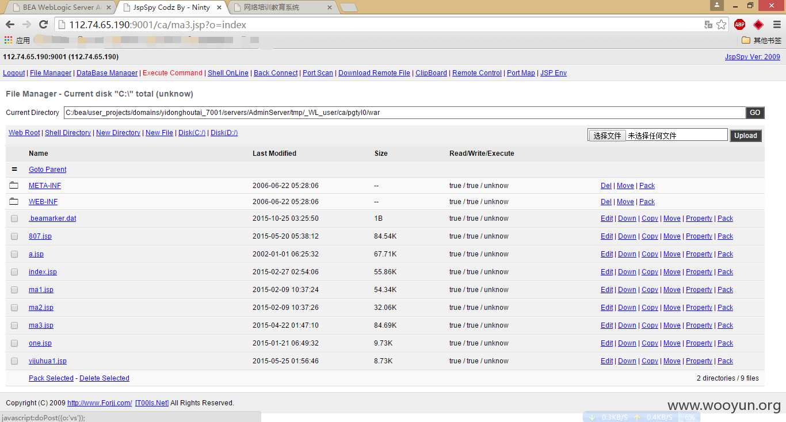
Task: Click the red diamond extension icon
Action: (758, 25)
